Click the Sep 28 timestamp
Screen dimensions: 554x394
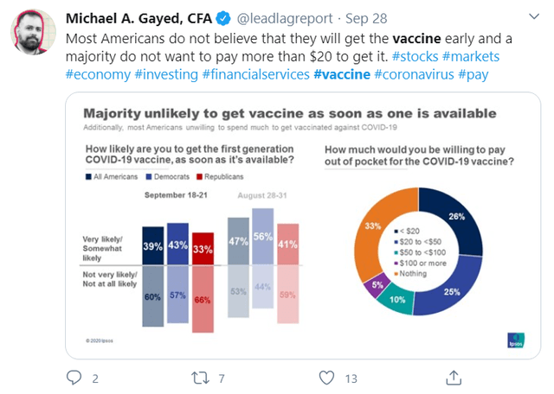(x=366, y=18)
